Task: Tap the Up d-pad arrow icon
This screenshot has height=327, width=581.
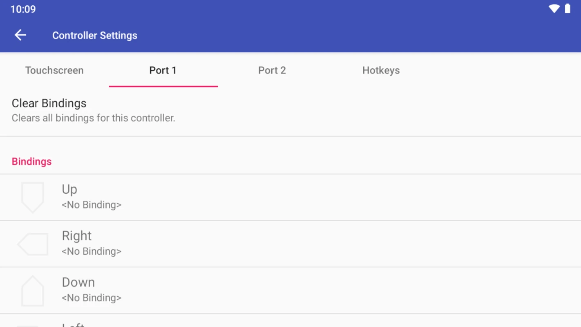Action: [x=33, y=198]
